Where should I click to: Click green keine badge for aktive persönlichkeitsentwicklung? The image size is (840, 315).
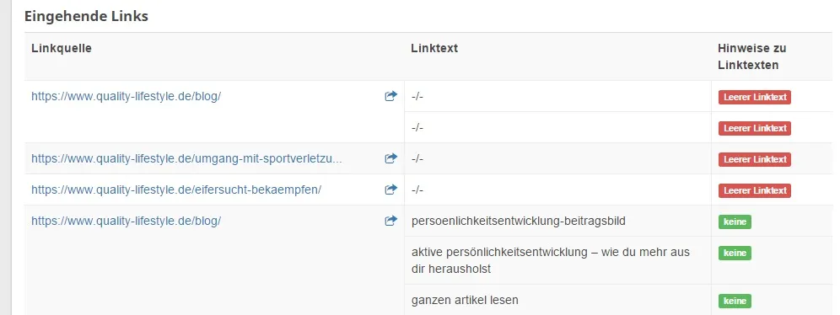[x=735, y=253]
